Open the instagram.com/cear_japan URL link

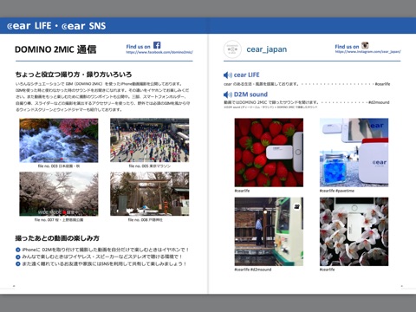[x=367, y=52]
